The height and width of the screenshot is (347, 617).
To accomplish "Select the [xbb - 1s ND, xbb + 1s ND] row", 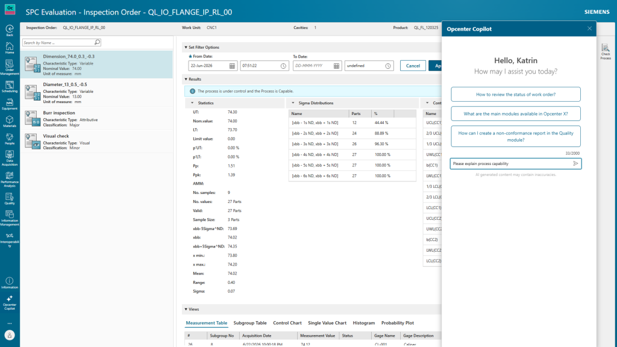I will [352, 123].
